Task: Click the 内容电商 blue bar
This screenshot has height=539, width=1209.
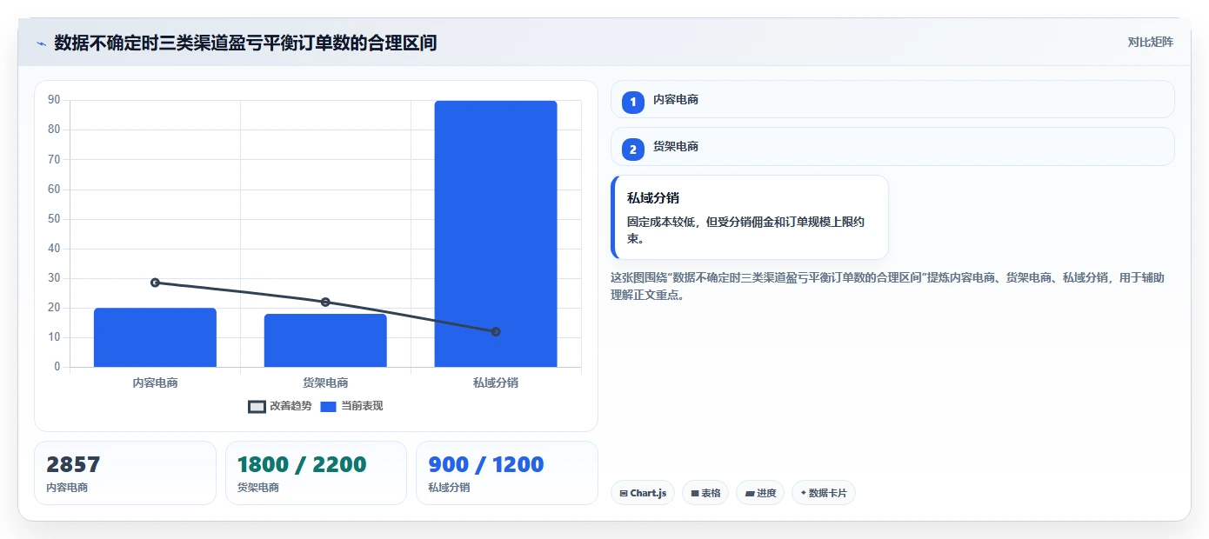Action: coord(155,337)
